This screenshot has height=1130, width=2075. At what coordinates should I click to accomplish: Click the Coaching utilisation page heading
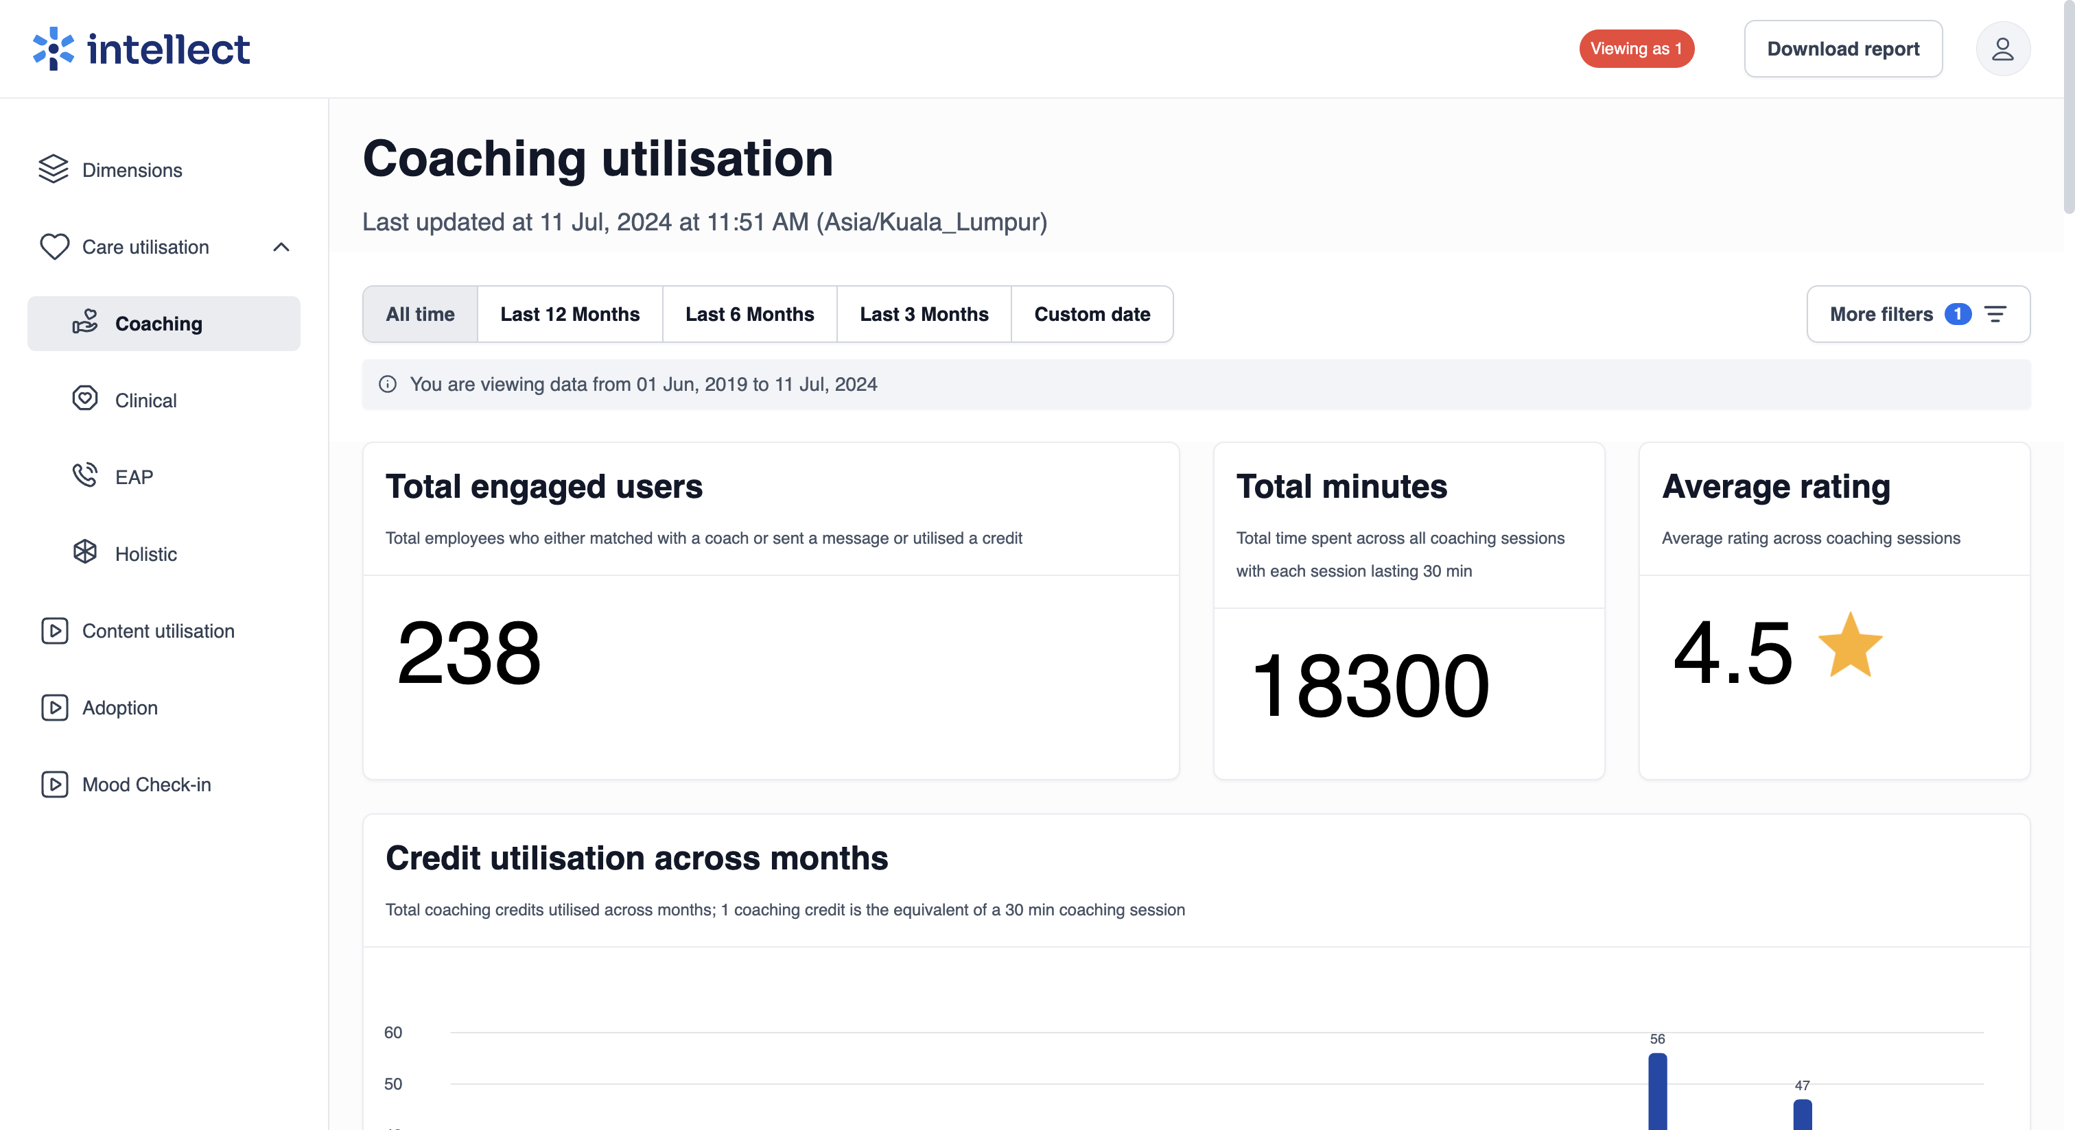(598, 158)
